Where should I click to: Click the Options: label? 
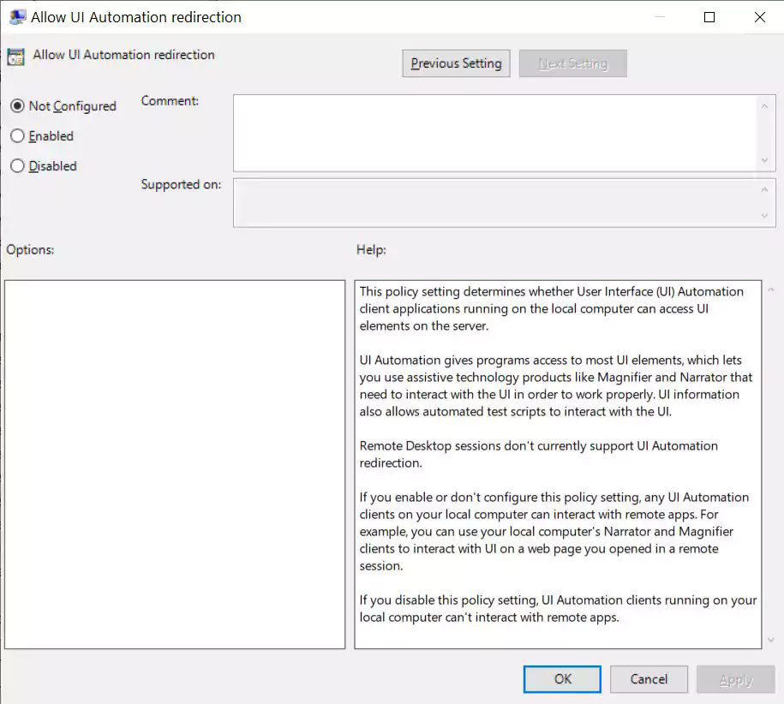[30, 250]
